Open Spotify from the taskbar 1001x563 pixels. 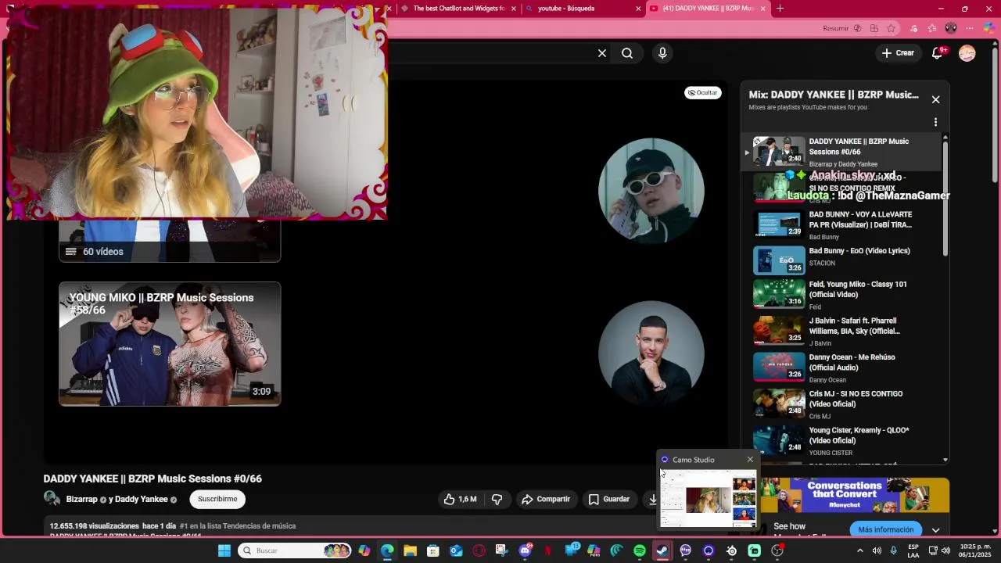640,550
